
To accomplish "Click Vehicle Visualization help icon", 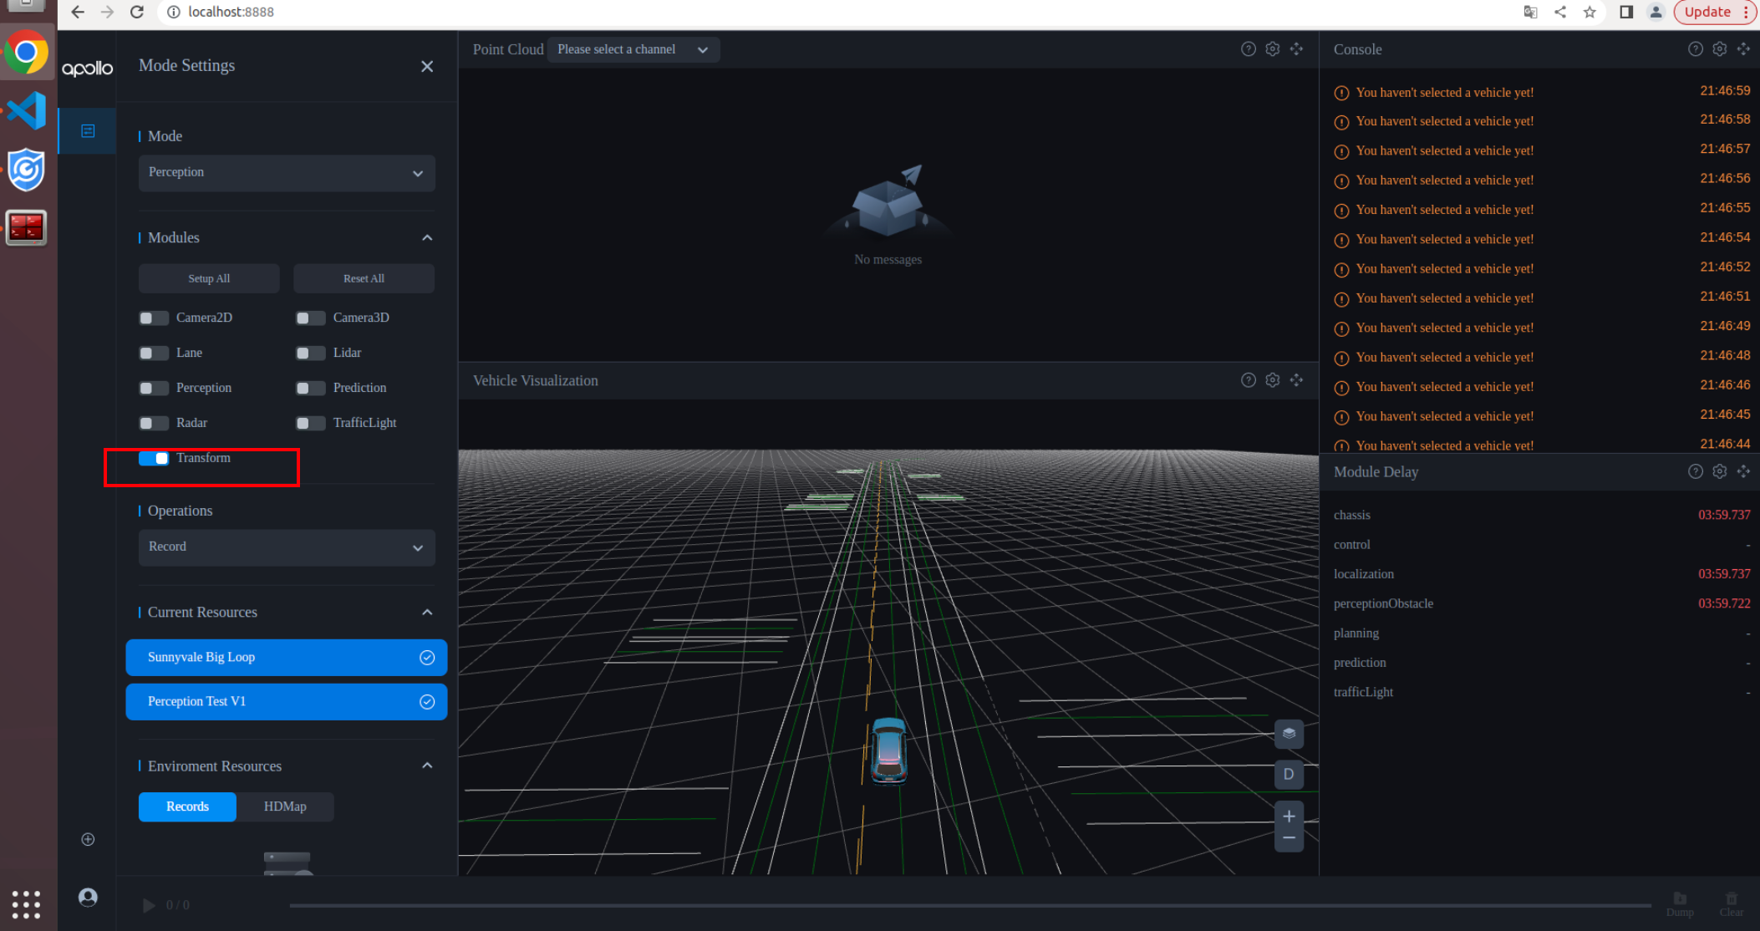I will click(x=1248, y=380).
